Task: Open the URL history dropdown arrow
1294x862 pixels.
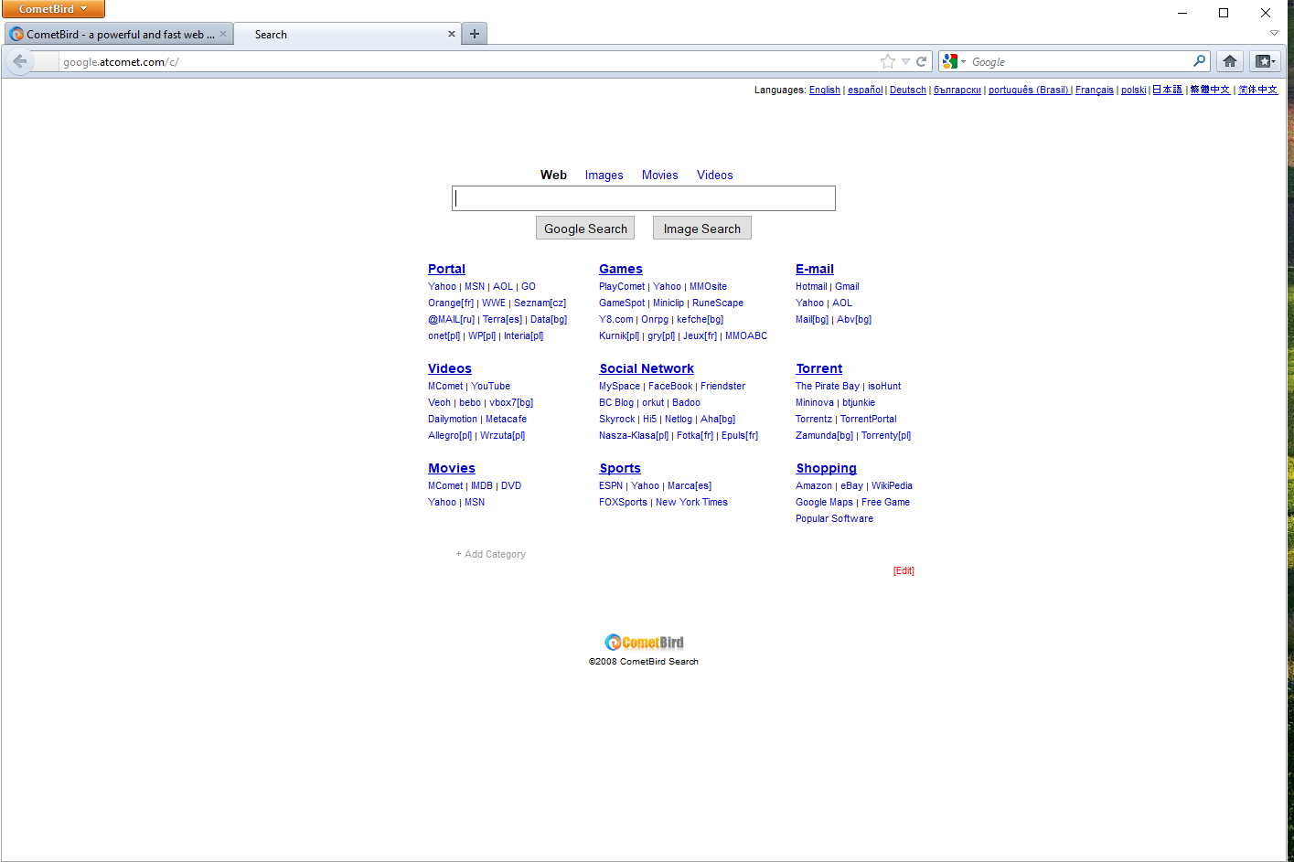Action: 905,61
